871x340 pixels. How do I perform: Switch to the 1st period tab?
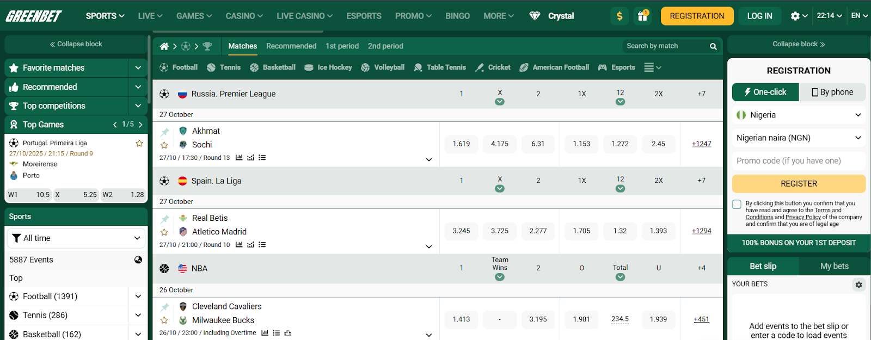click(342, 46)
